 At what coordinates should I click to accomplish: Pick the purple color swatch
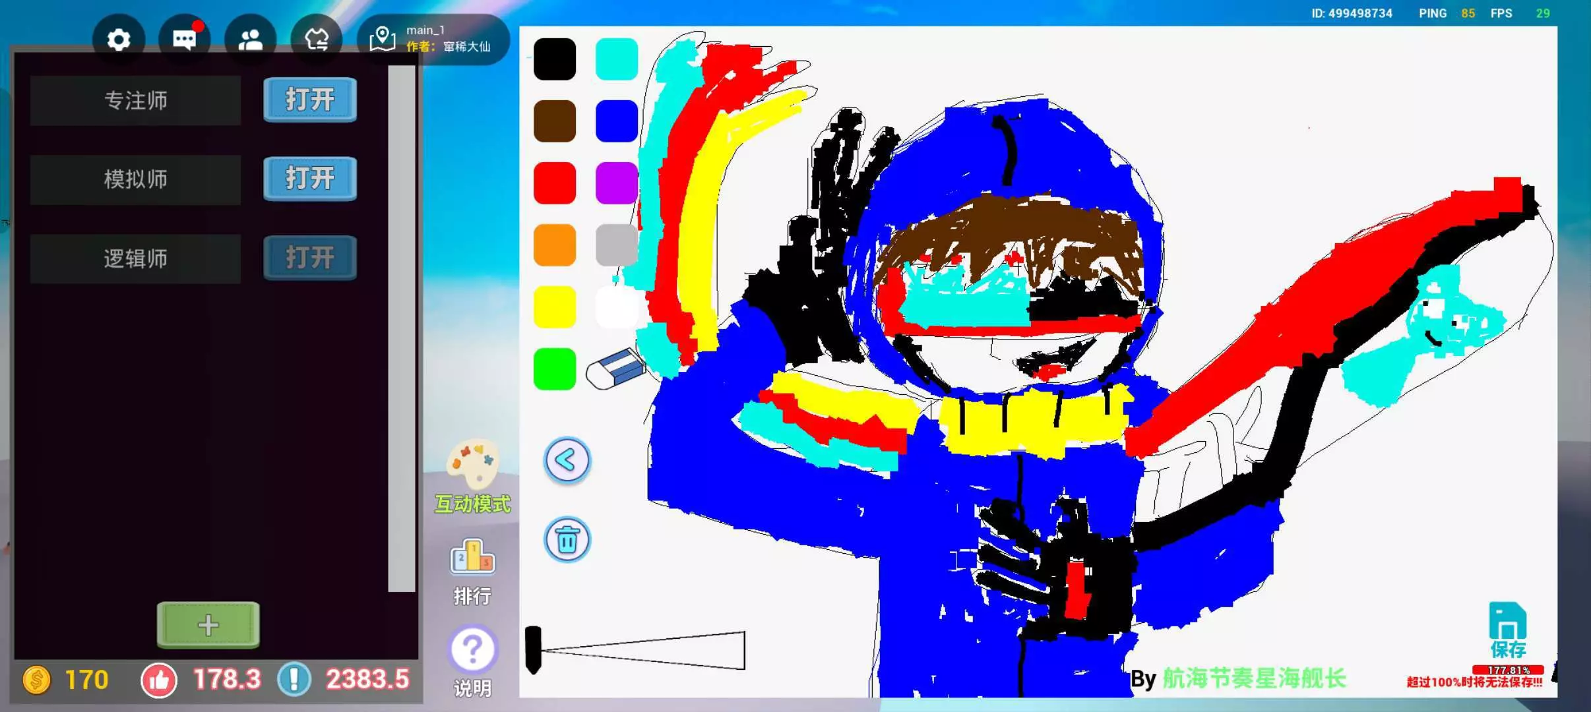pyautogui.click(x=616, y=183)
